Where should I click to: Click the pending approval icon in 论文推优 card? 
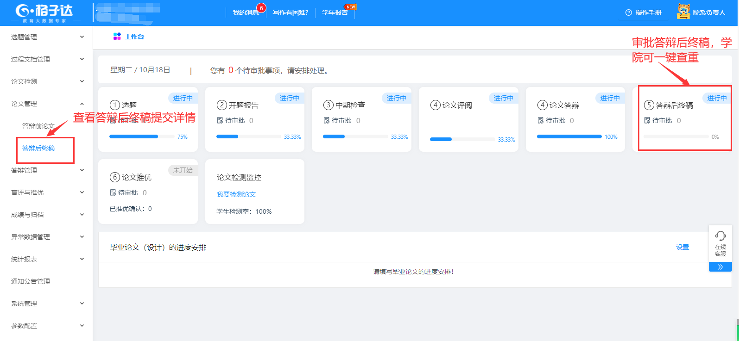(x=113, y=192)
